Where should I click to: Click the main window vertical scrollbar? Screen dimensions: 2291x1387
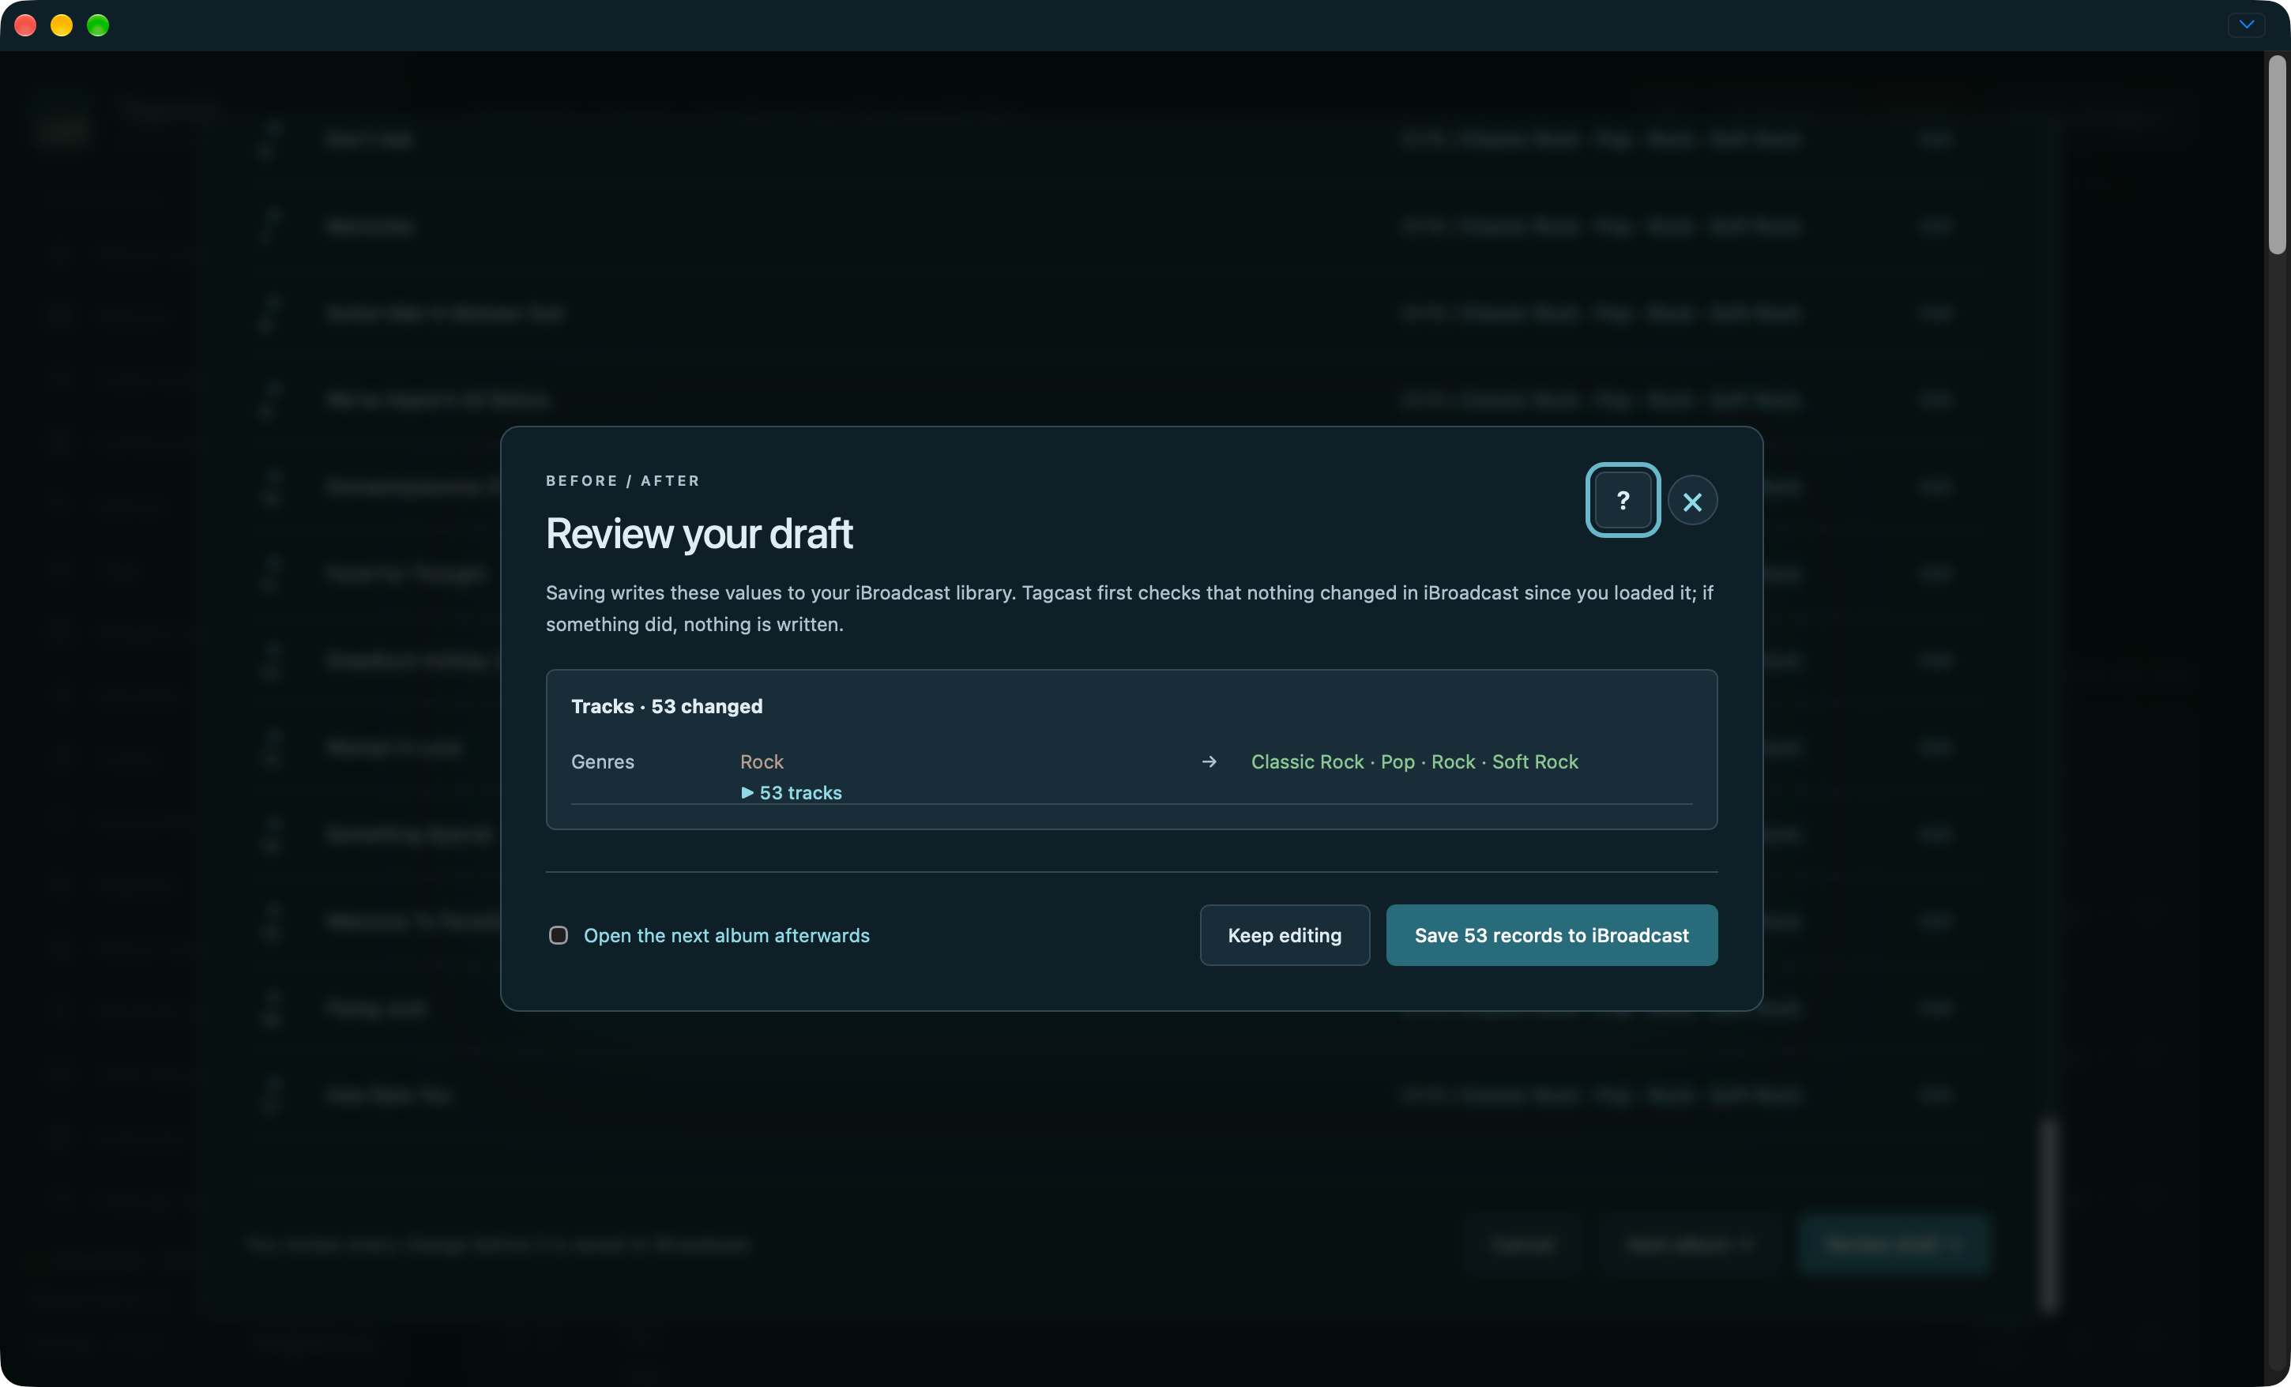tap(2277, 154)
